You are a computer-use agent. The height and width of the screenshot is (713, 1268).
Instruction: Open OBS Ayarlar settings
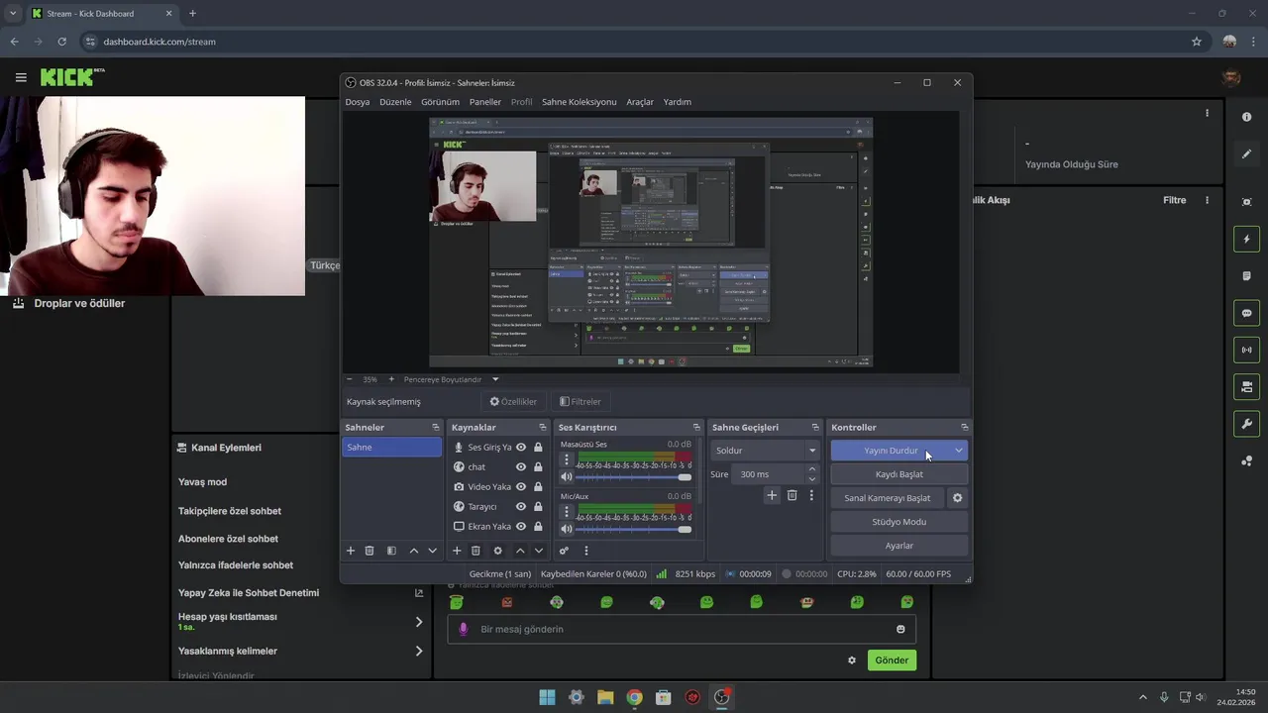tap(899, 546)
